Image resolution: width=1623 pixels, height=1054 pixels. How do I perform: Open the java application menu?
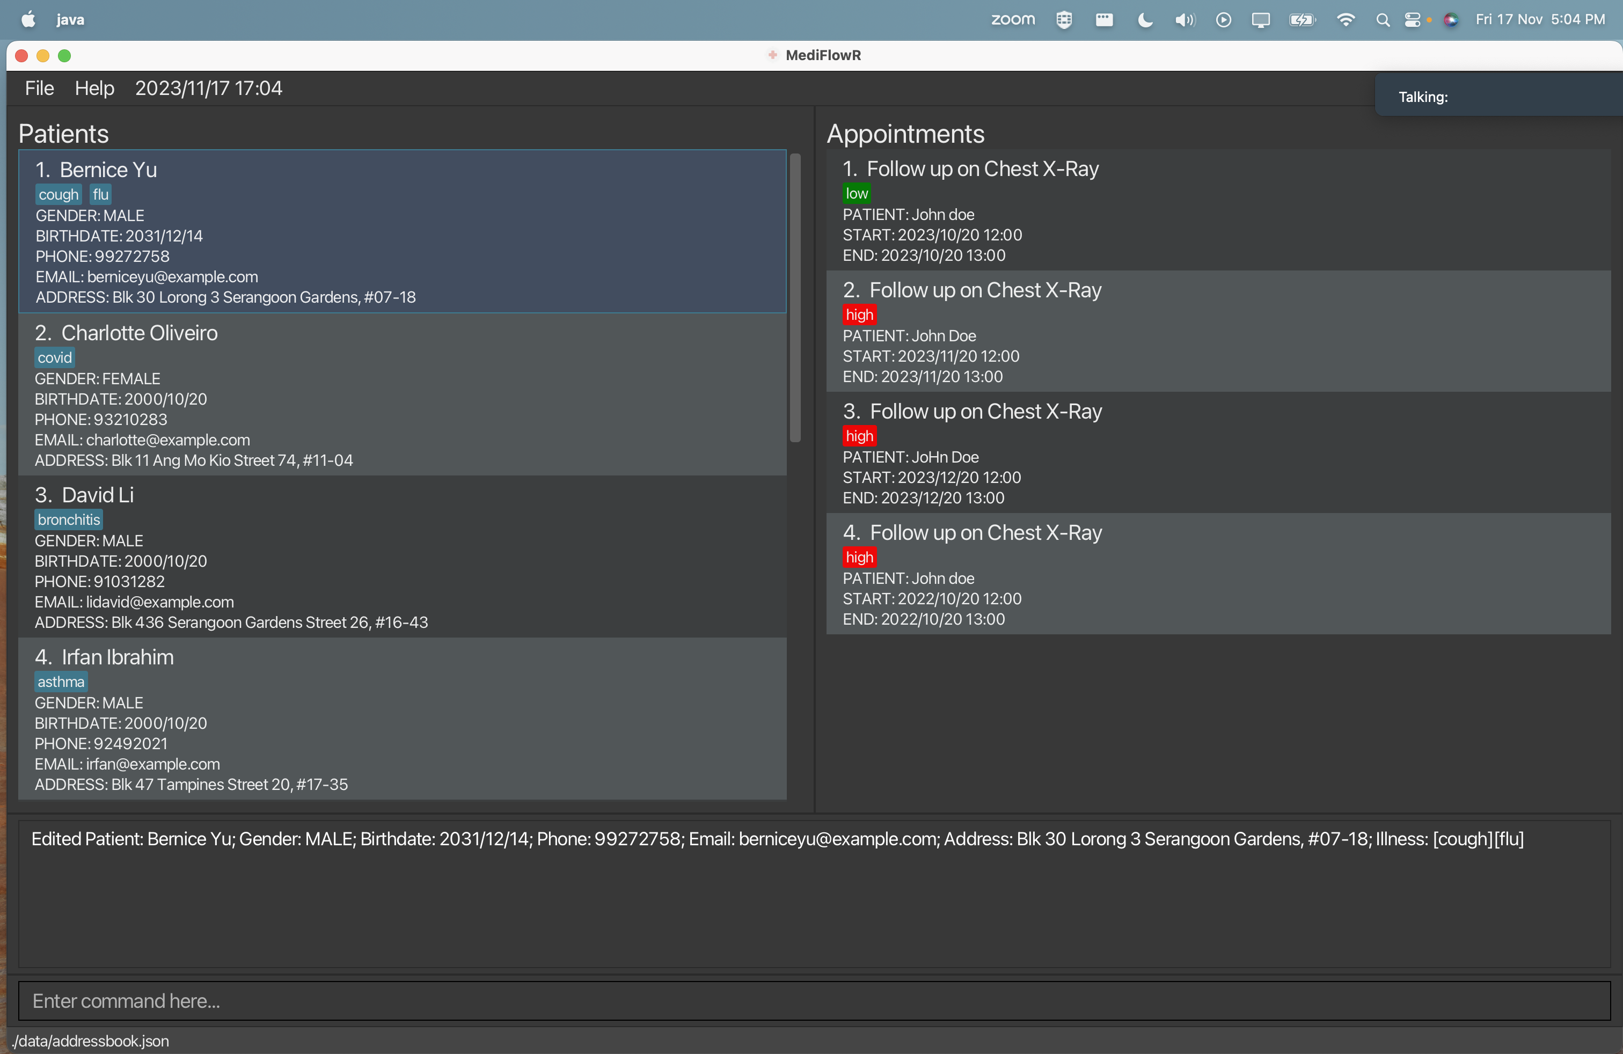(70, 20)
